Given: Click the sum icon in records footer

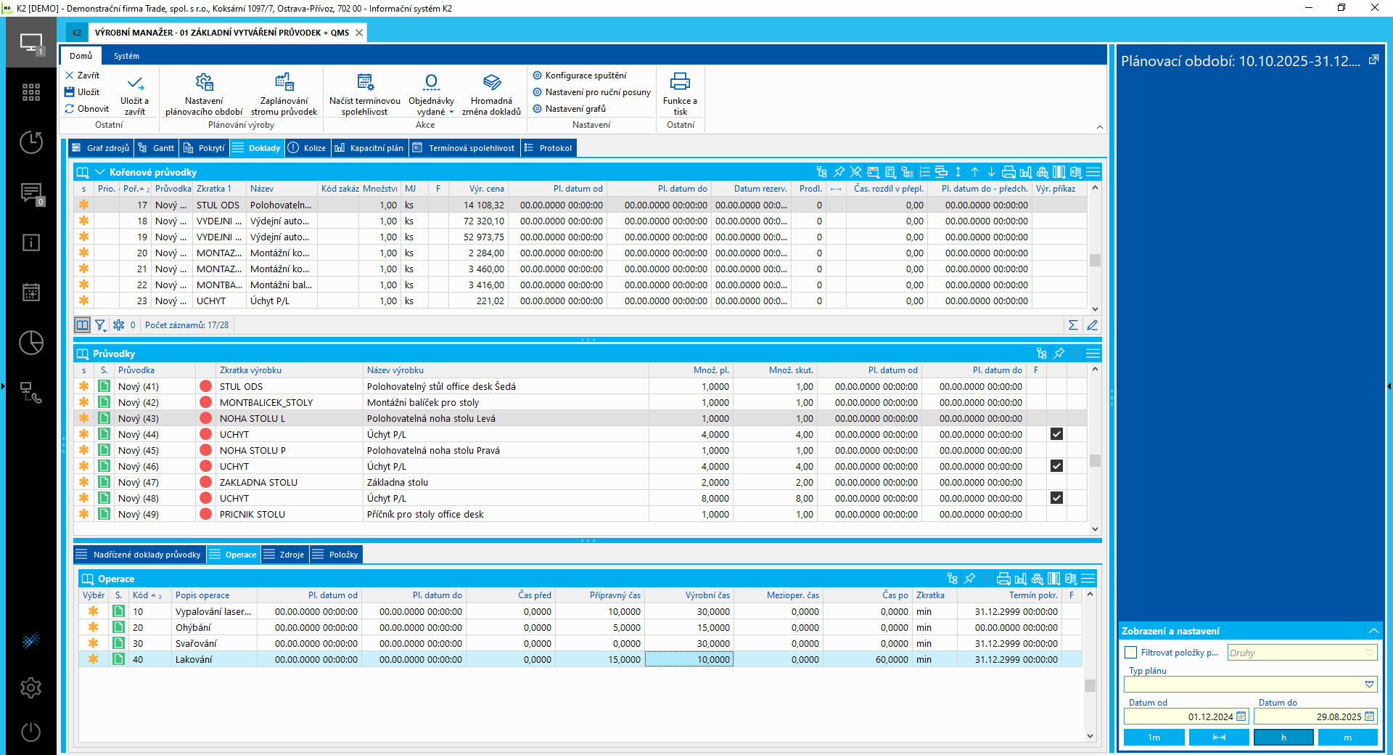Looking at the screenshot, I should tap(1073, 325).
